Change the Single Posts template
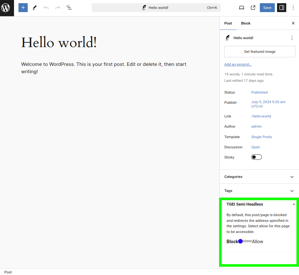Image resolution: width=299 pixels, height=275 pixels. (x=261, y=137)
